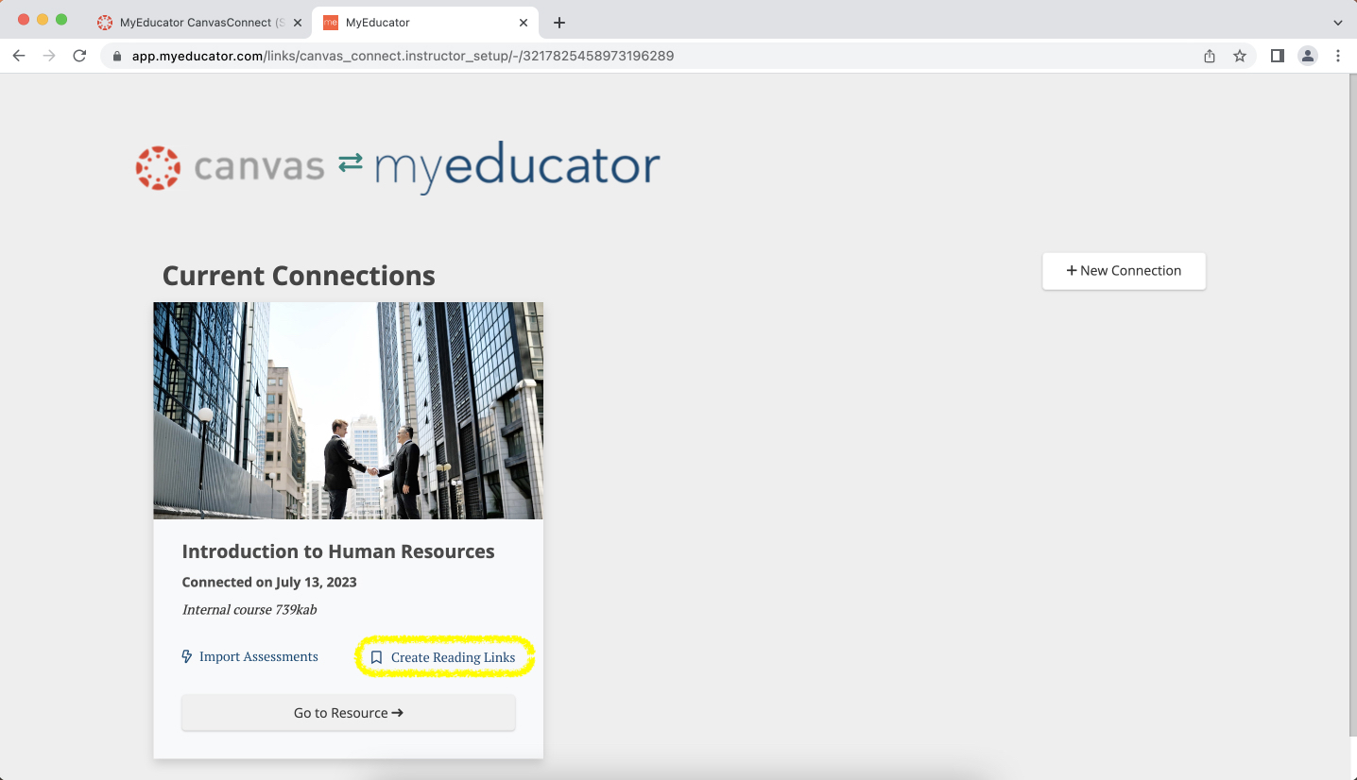Switch to MyEducator CanvasConnect tab
Viewport: 1357px width, 780px height.
(199, 22)
